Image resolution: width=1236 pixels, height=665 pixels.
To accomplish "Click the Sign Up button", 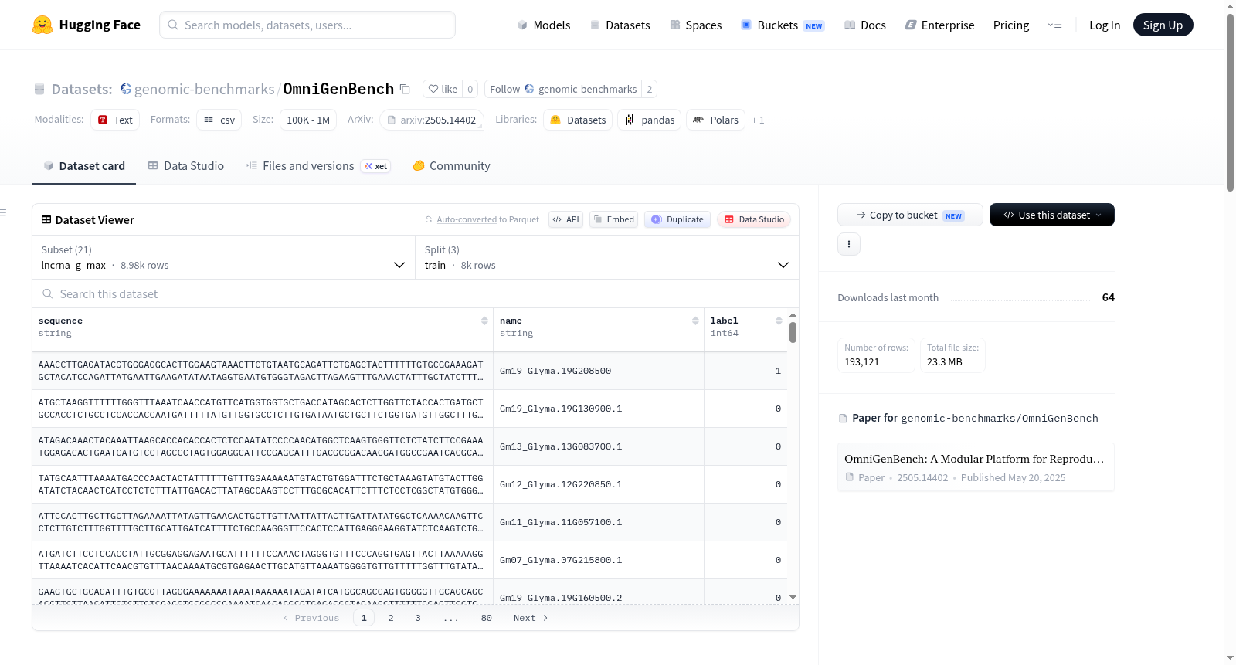I will (x=1163, y=25).
